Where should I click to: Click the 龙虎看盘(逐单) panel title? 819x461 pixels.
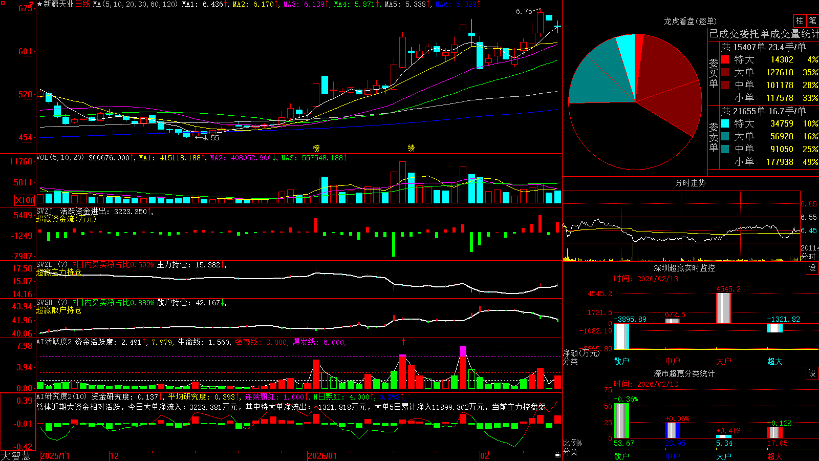point(690,21)
